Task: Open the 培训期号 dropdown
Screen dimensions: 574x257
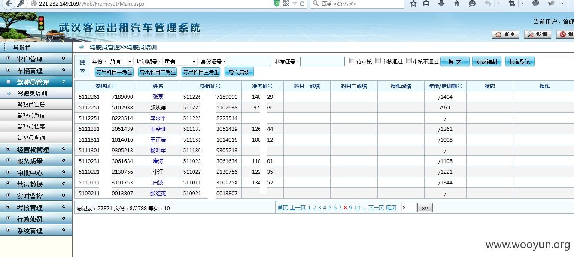Action: [180, 62]
